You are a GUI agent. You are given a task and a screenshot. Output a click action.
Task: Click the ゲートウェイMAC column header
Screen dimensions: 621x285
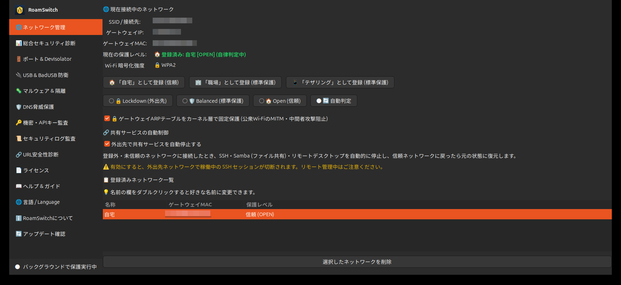(205, 204)
